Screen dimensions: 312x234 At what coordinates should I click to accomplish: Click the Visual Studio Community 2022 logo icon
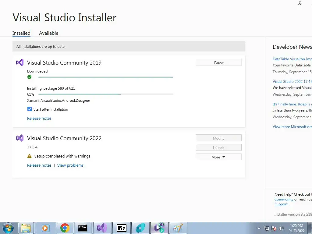pos(20,138)
